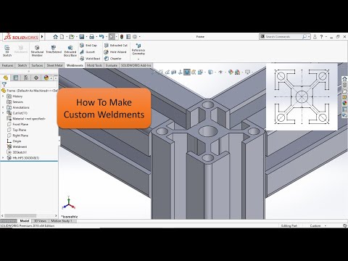Switch to Sketch ribbon tab

pyautogui.click(x=22, y=65)
